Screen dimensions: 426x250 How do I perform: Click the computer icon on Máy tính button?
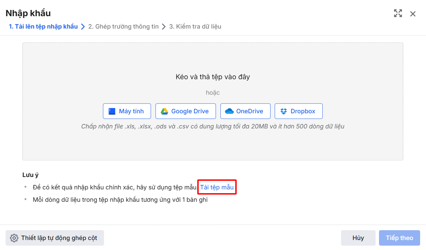(112, 111)
